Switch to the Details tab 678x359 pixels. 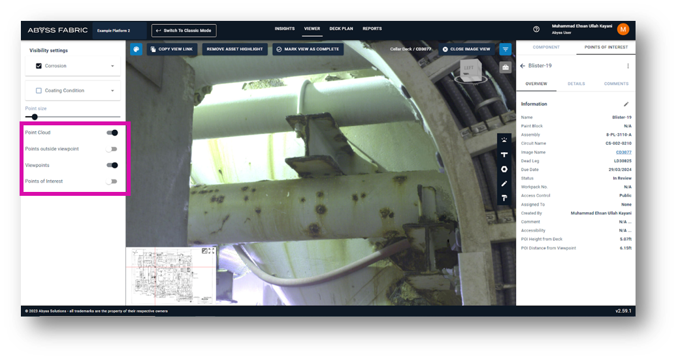pyautogui.click(x=576, y=84)
